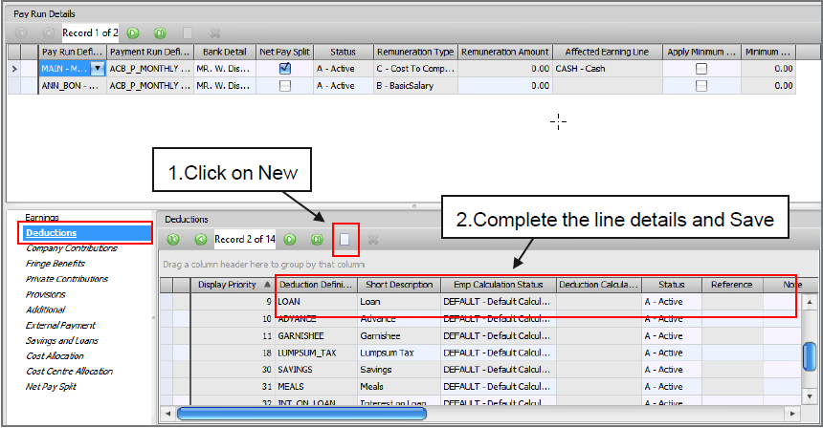
Task: Click Bank Detail column header
Action: click(225, 52)
